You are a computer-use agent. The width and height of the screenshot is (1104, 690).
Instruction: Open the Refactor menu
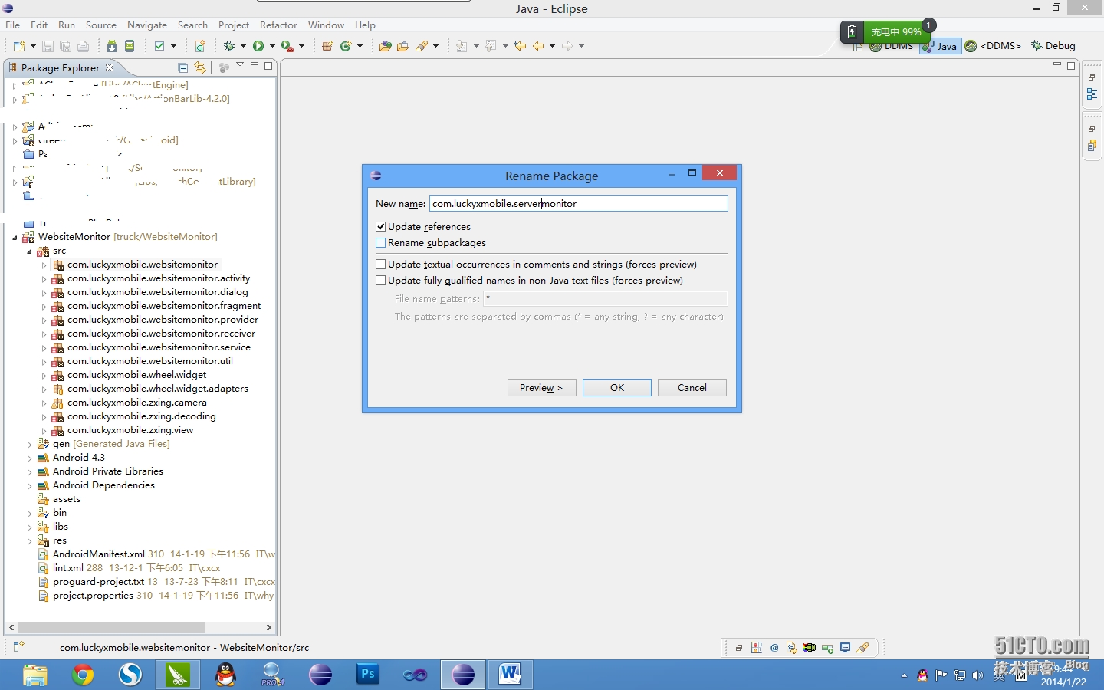pos(278,25)
